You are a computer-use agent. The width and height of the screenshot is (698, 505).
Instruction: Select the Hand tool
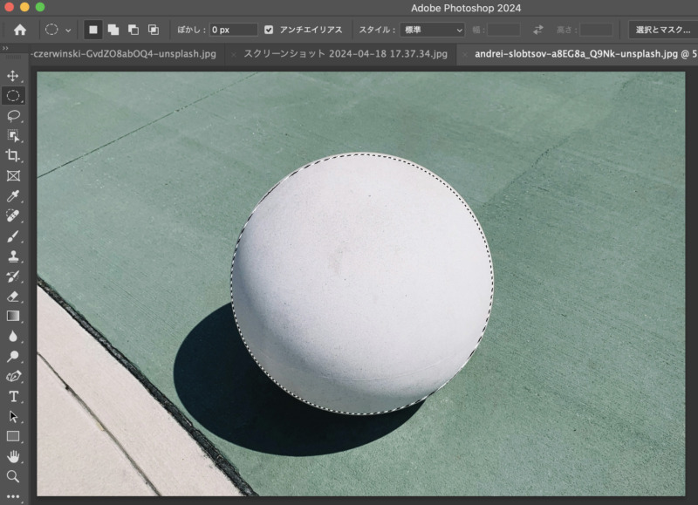(x=13, y=456)
